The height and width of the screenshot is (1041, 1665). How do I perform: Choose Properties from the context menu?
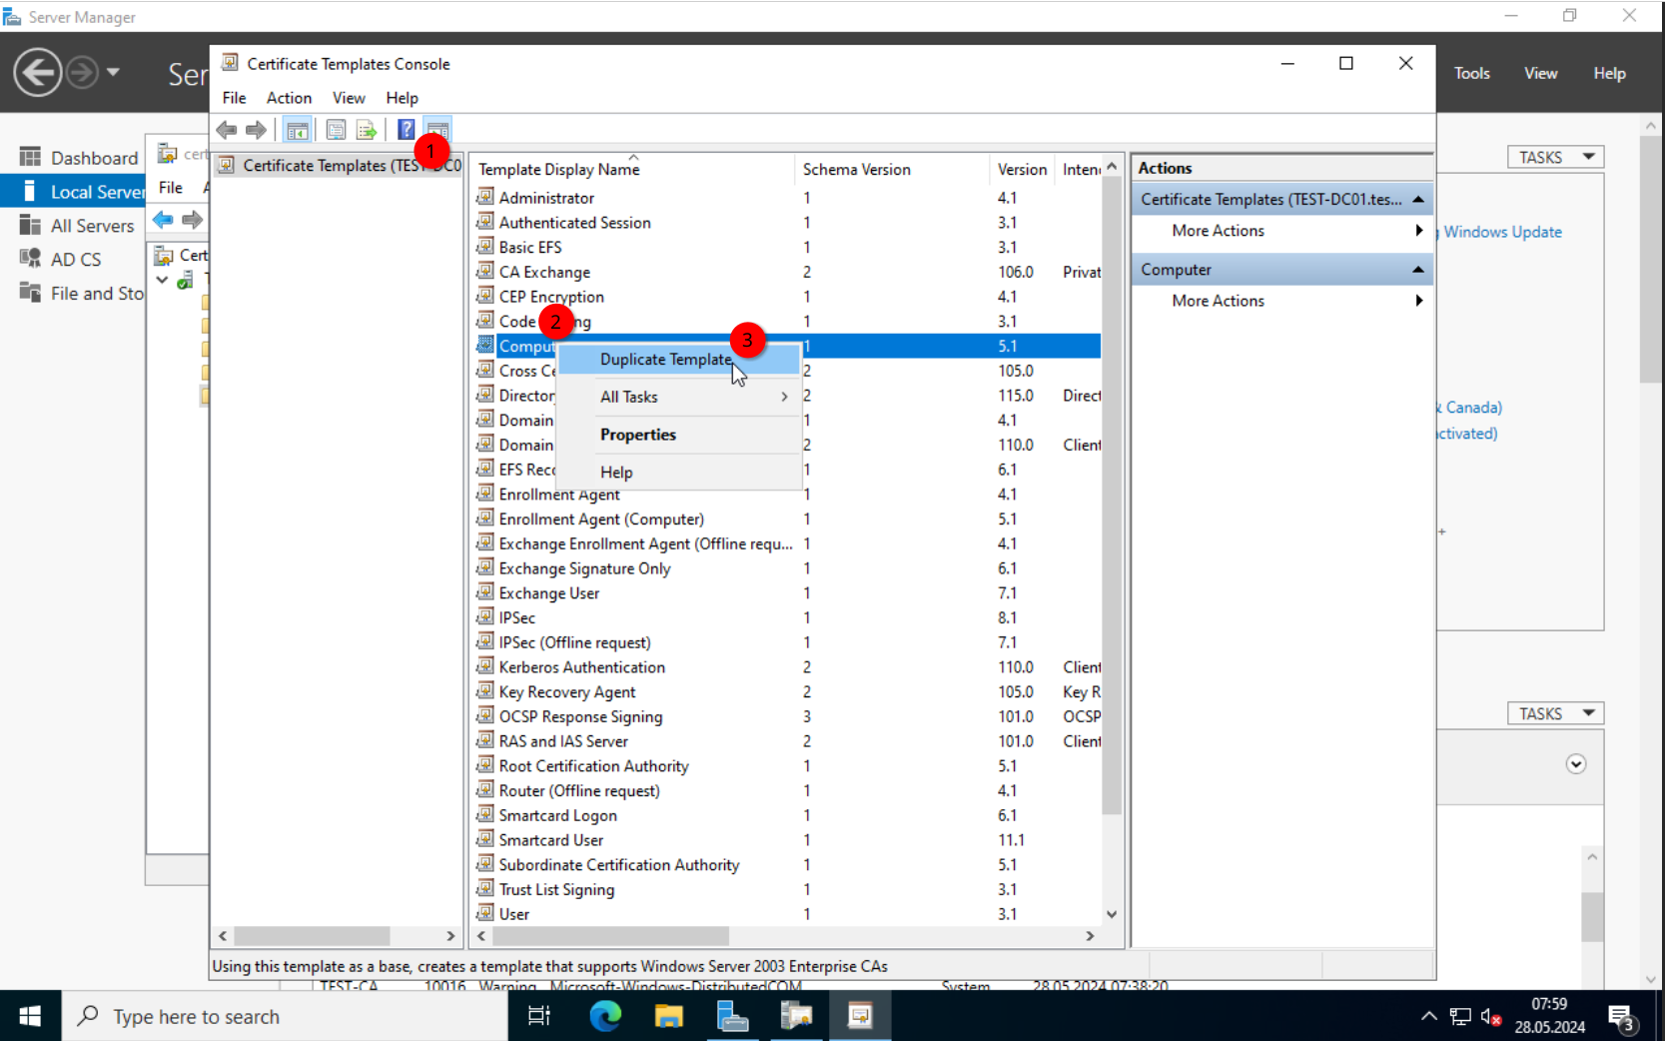(678, 435)
